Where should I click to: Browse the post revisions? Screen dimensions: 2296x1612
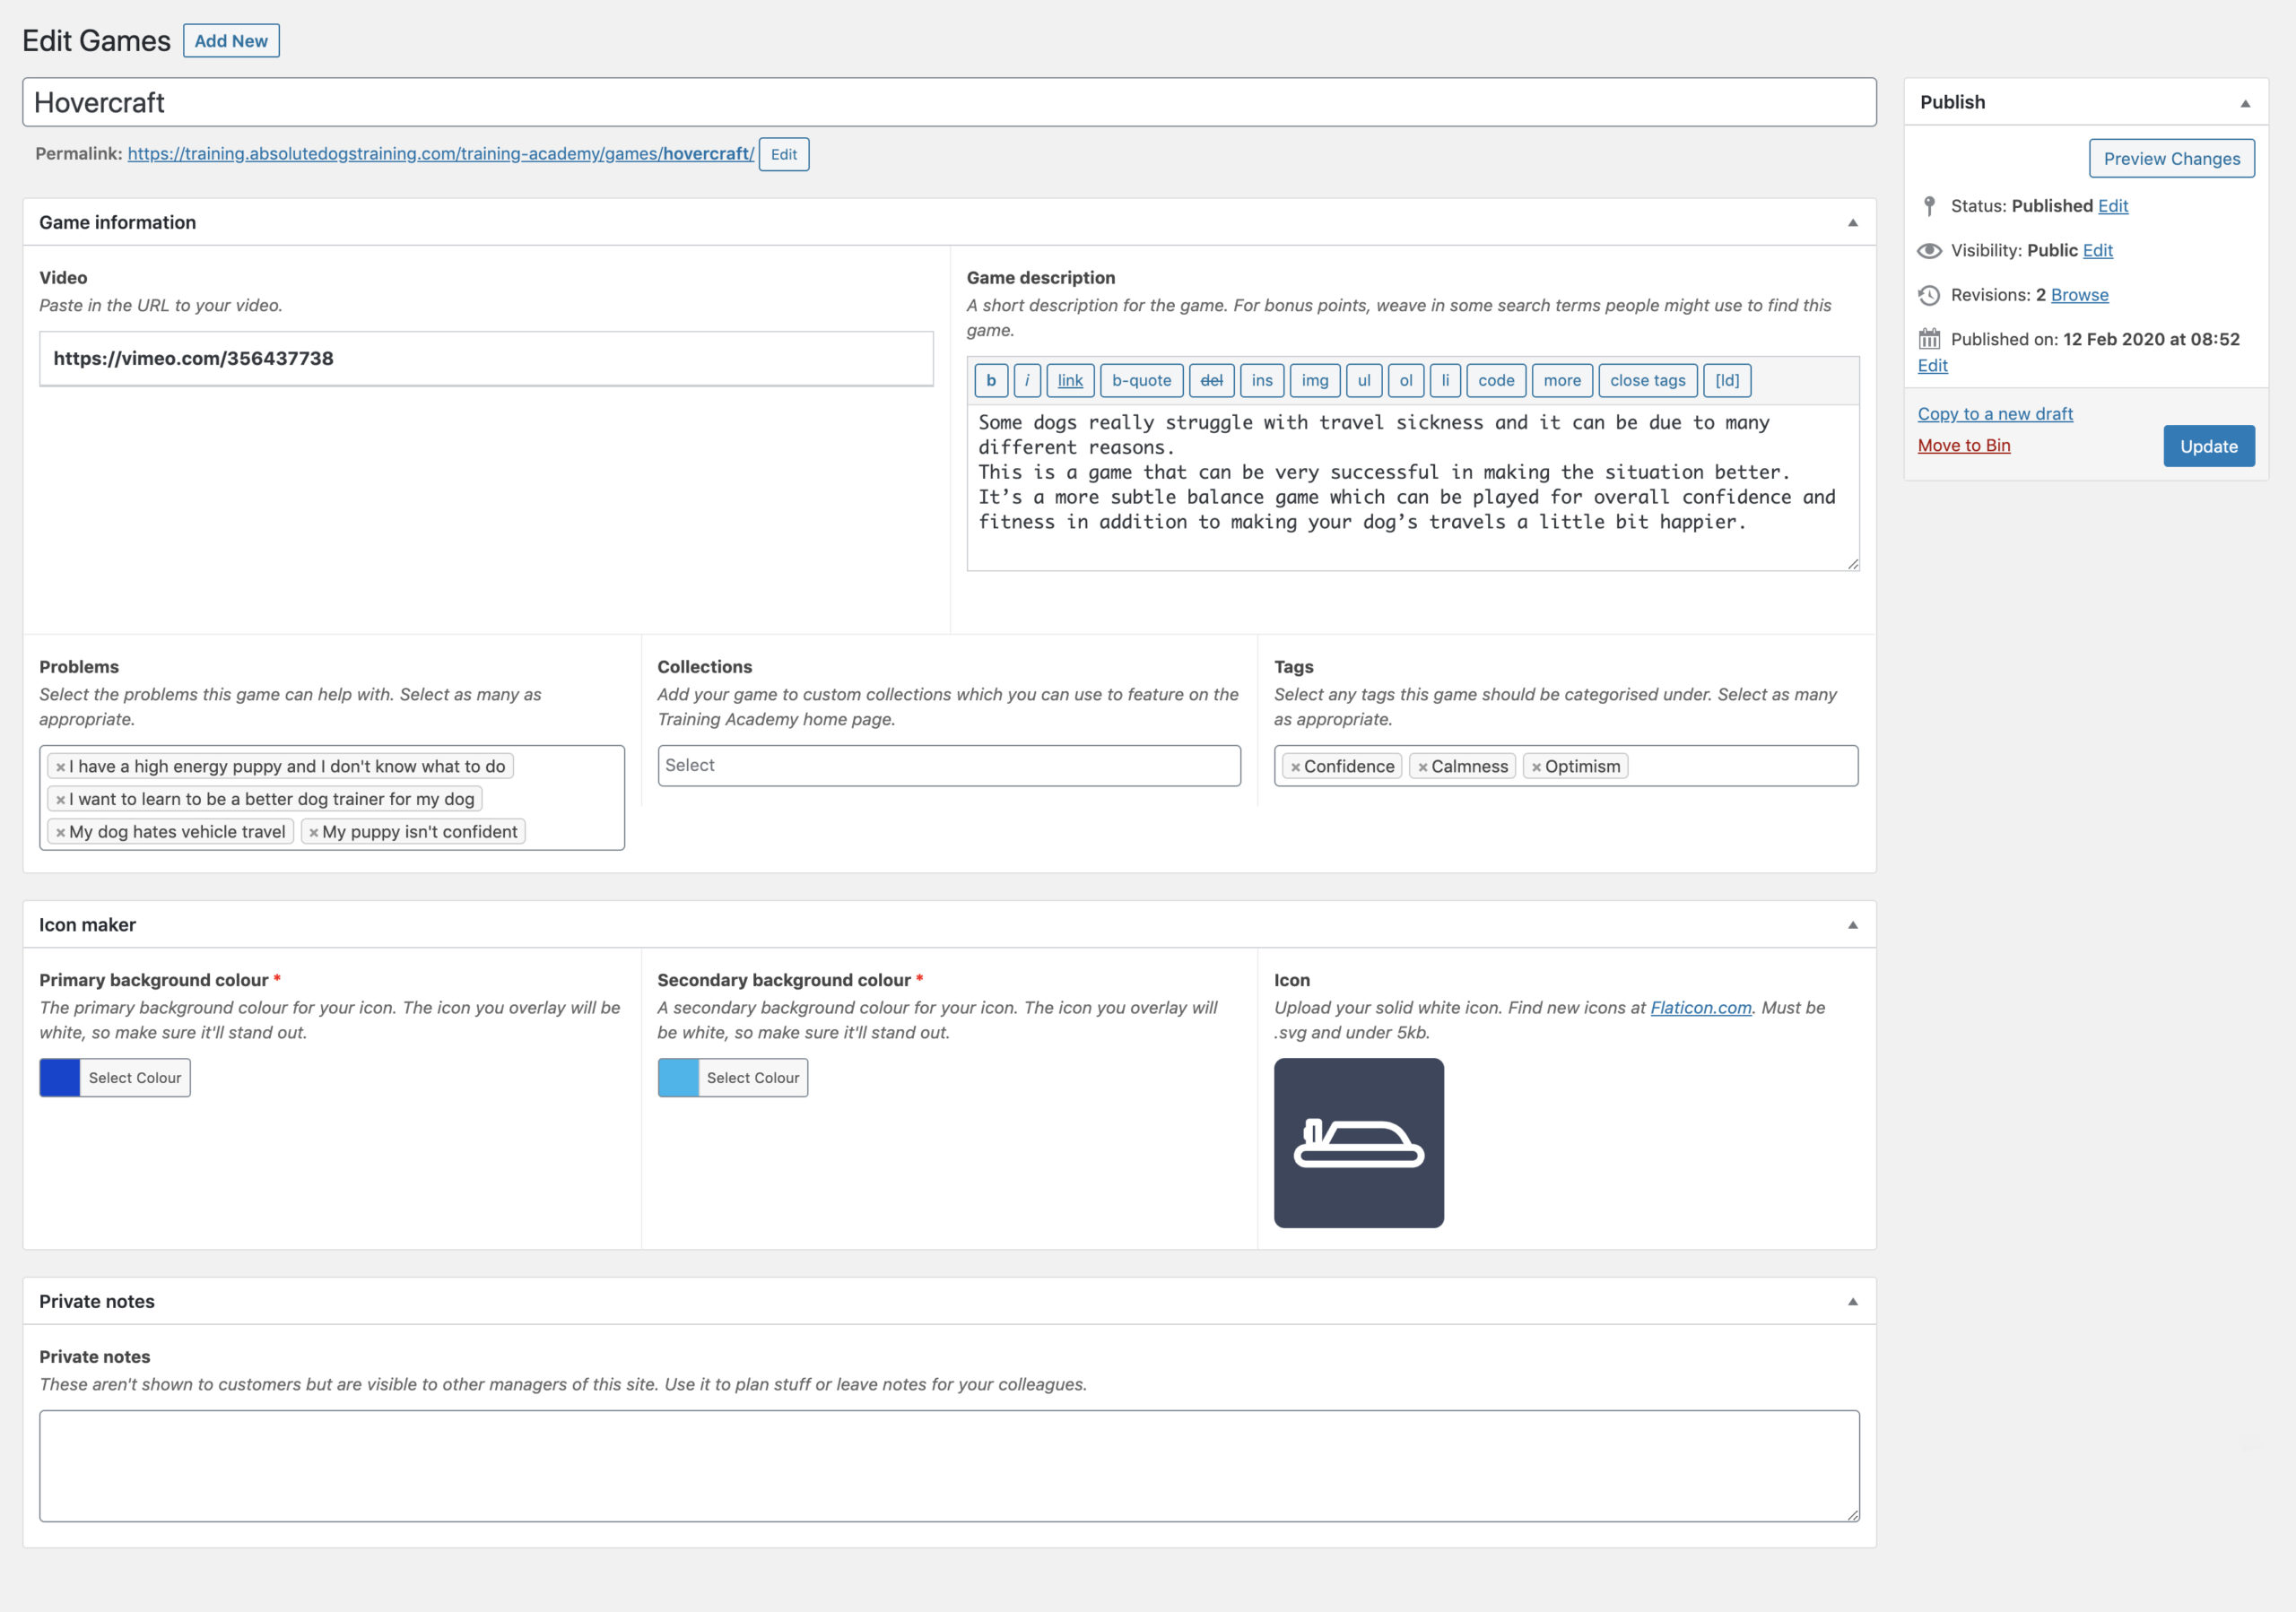coord(2079,295)
